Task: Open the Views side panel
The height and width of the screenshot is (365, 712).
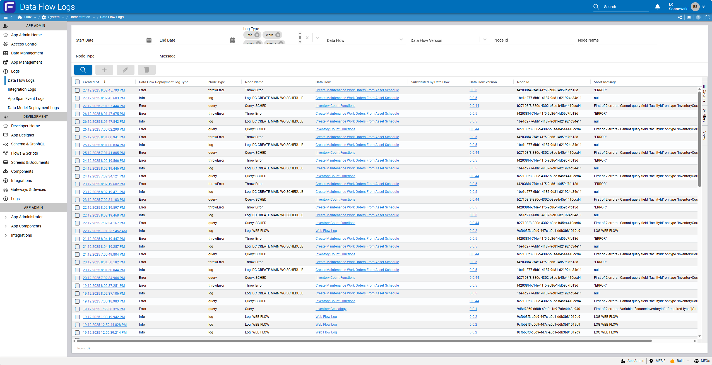Action: pyautogui.click(x=705, y=135)
